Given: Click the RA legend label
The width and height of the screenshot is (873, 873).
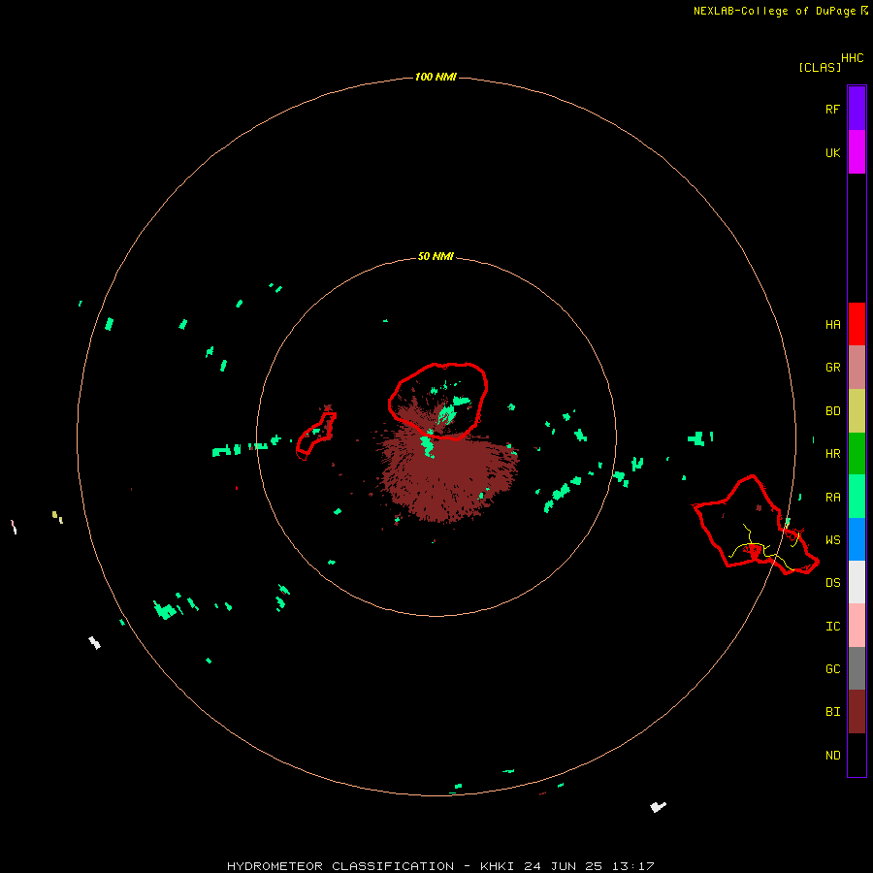Looking at the screenshot, I should coord(832,497).
